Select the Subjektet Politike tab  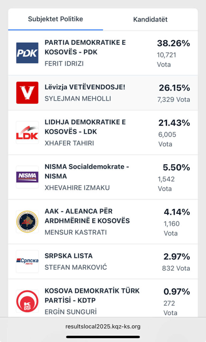tap(55, 19)
